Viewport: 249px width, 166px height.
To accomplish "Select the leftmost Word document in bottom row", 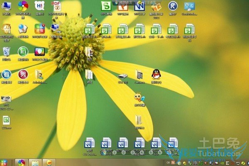I will [x=90, y=143].
